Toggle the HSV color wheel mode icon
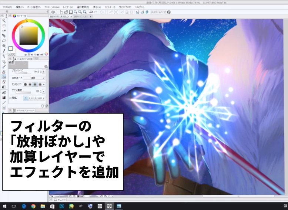This screenshot has width=288, height=210. click(46, 54)
